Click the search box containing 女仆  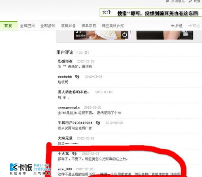tap(151, 13)
